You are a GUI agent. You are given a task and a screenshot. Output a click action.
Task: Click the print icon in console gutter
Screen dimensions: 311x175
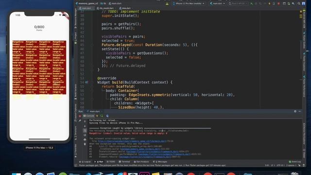85,140
